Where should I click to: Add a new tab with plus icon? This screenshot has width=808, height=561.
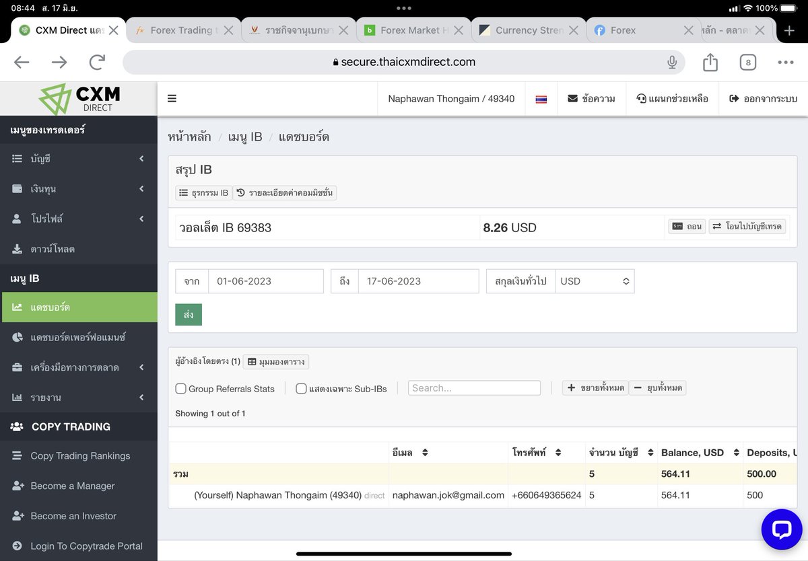tap(790, 30)
